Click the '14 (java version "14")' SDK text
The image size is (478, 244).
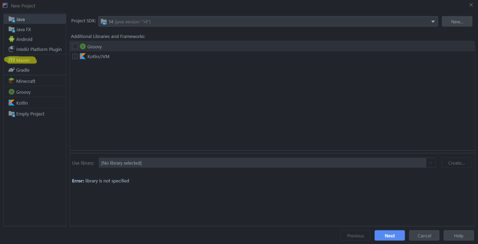[130, 22]
